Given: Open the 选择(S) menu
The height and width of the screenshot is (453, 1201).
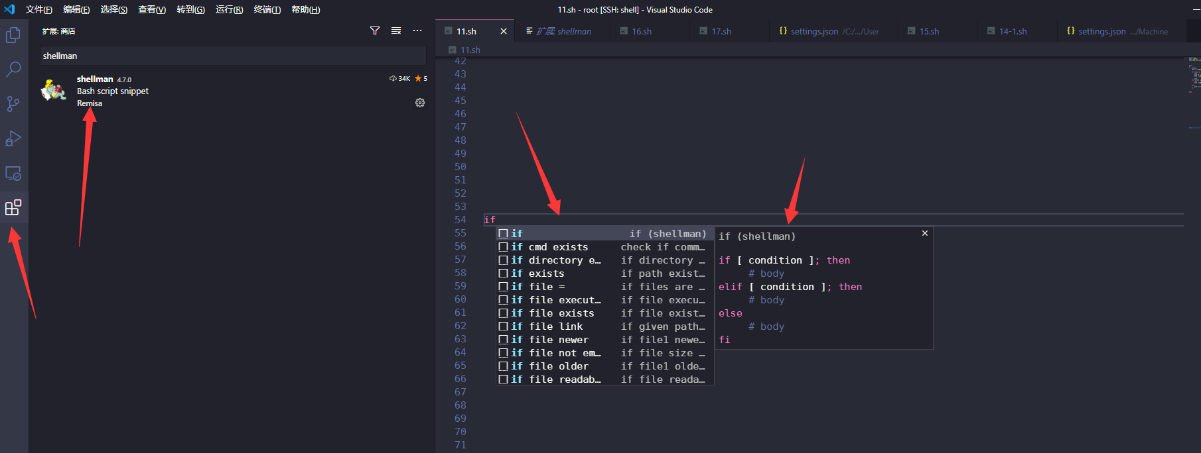Looking at the screenshot, I should point(114,9).
